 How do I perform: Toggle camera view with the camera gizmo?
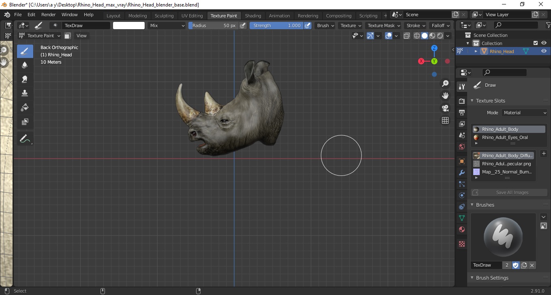pyautogui.click(x=445, y=108)
